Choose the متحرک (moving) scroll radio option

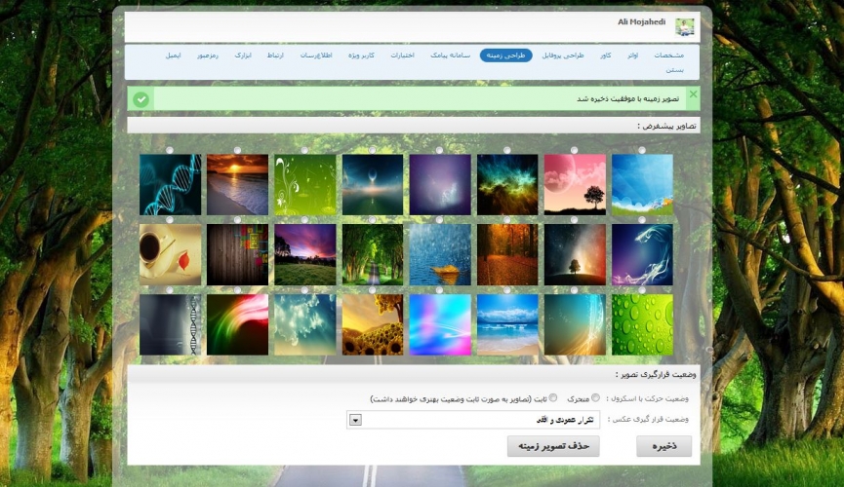click(595, 397)
